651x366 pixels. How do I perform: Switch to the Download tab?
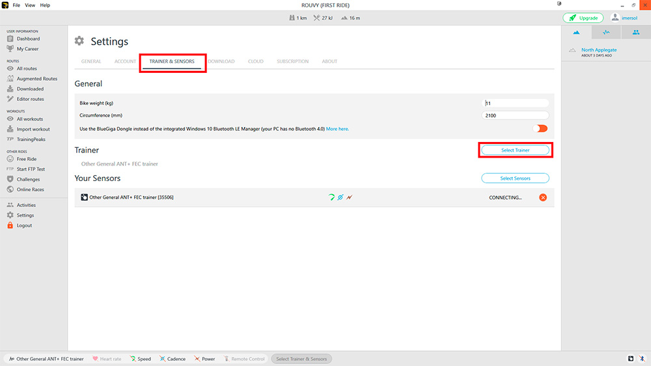pos(221,61)
